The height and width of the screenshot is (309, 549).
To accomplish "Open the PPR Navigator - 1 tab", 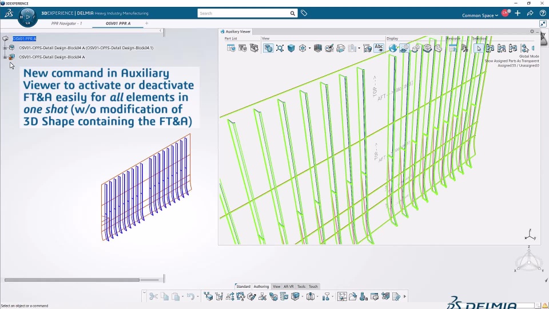I will point(66,23).
